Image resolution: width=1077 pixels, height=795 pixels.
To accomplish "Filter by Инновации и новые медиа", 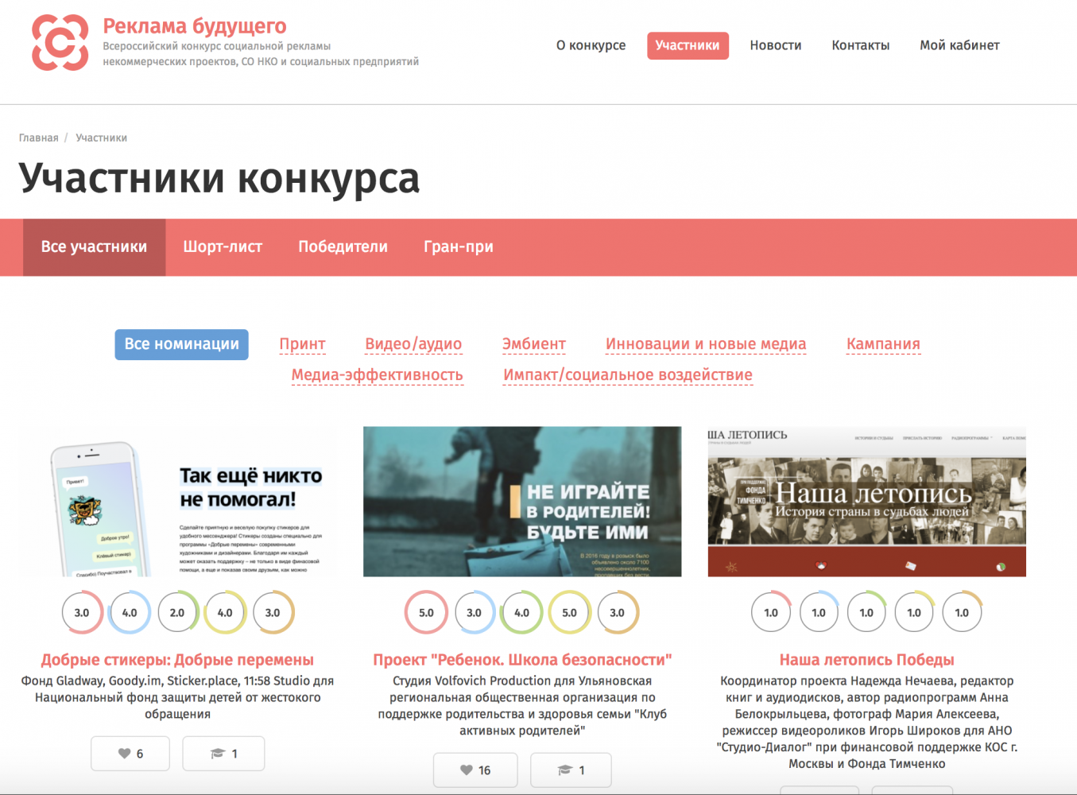I will click(x=706, y=344).
